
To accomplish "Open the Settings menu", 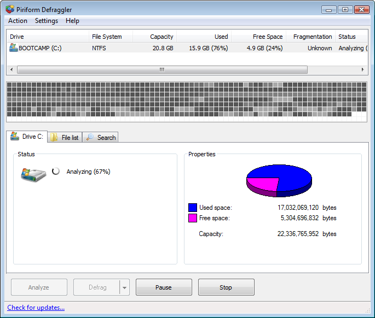I will tap(47, 21).
